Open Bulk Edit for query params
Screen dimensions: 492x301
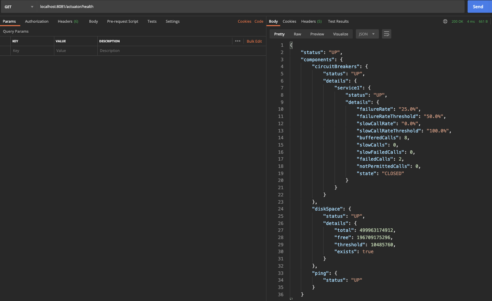click(x=254, y=41)
